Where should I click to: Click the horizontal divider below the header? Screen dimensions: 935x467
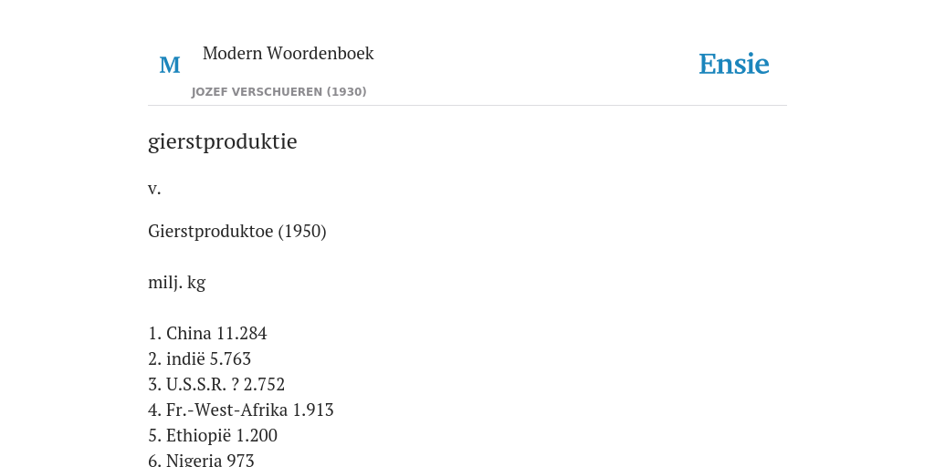click(x=467, y=106)
